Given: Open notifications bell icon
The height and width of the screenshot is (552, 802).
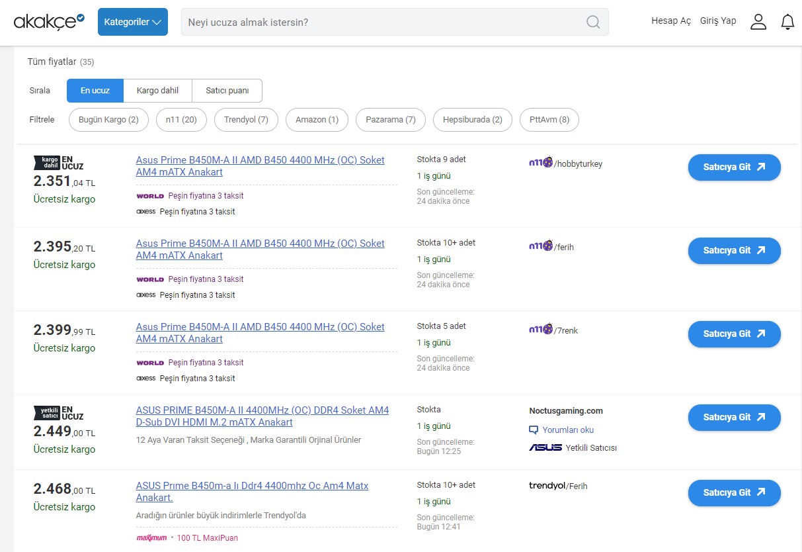Looking at the screenshot, I should 787,22.
